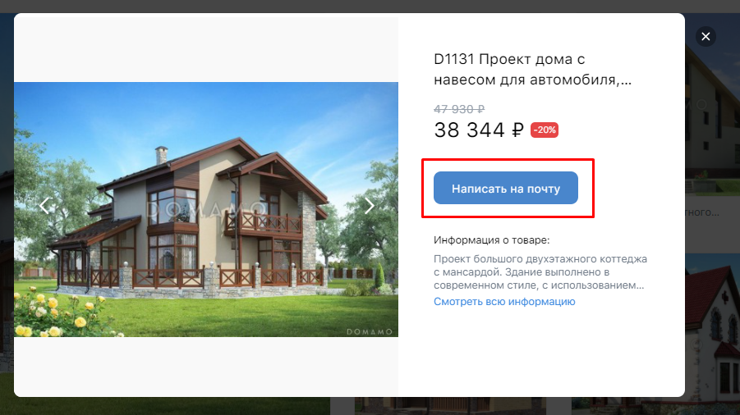Image resolution: width=740 pixels, height=415 pixels.
Task: Select the D1131 project title text
Action: (x=532, y=69)
